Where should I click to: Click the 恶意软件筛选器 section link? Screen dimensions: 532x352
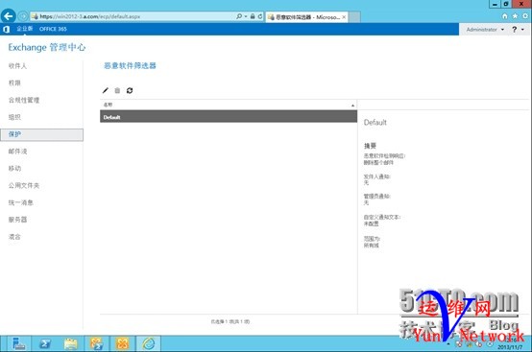point(130,66)
